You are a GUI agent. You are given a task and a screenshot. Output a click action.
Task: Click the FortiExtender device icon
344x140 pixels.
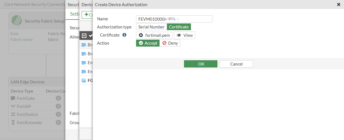13,122
